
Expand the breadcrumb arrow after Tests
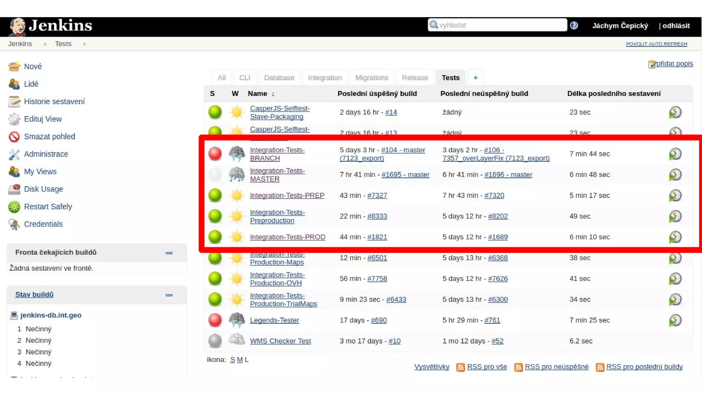pyautogui.click(x=85, y=44)
